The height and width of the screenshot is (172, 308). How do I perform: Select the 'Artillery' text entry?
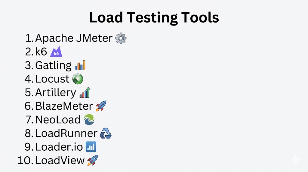pyautogui.click(x=56, y=92)
